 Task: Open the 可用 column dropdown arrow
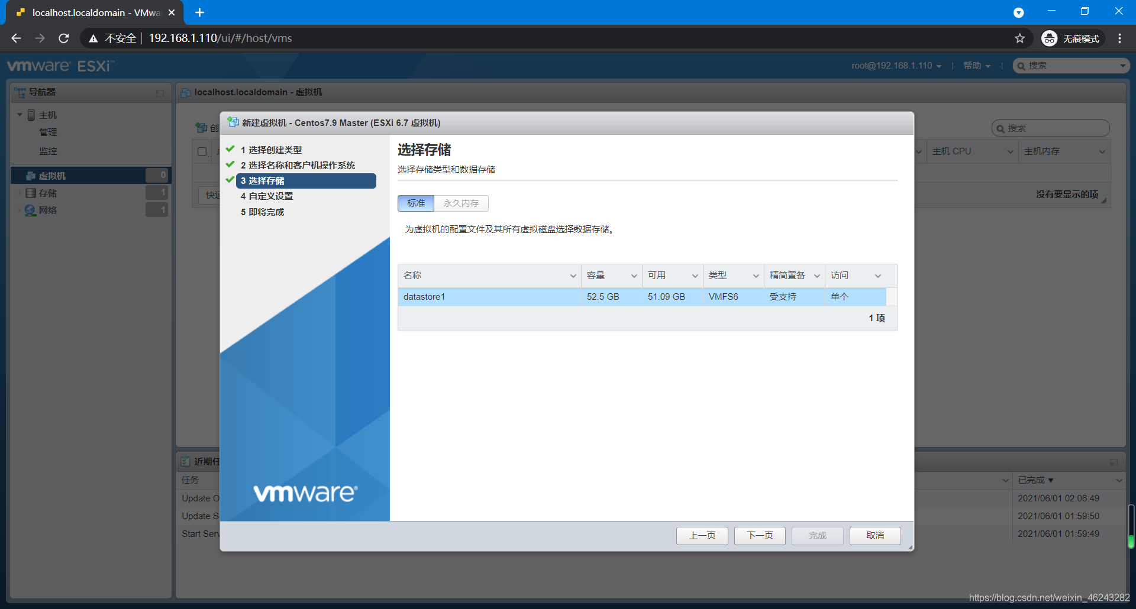click(695, 276)
